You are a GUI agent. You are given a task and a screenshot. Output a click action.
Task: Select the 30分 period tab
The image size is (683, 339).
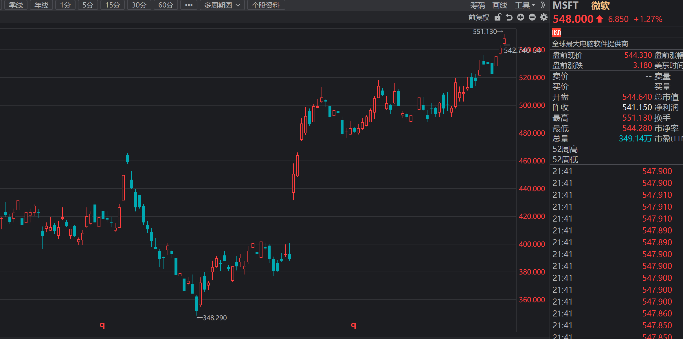139,5
